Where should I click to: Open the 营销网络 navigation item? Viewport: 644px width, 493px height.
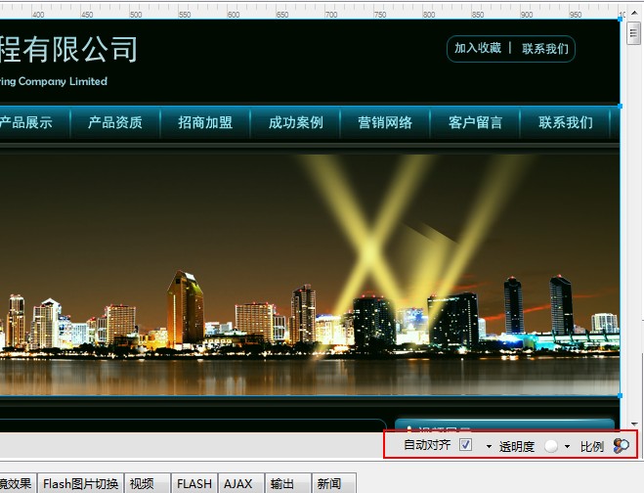click(385, 122)
